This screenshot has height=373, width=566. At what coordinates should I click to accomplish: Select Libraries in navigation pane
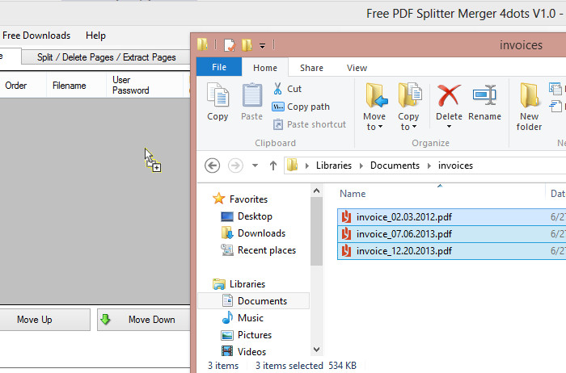(247, 284)
